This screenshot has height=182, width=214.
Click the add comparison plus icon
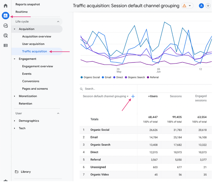[x=208, y=6]
